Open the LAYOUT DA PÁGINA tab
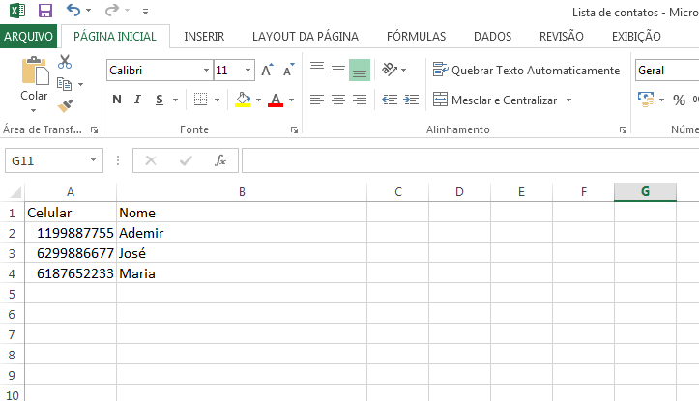The image size is (699, 401). coord(306,37)
